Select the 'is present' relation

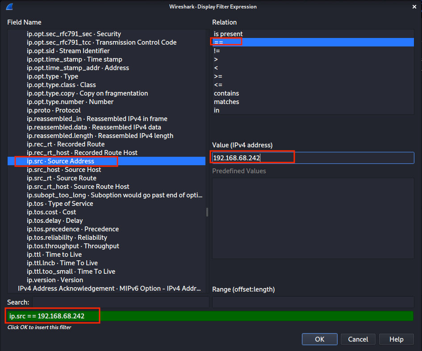tap(313, 34)
